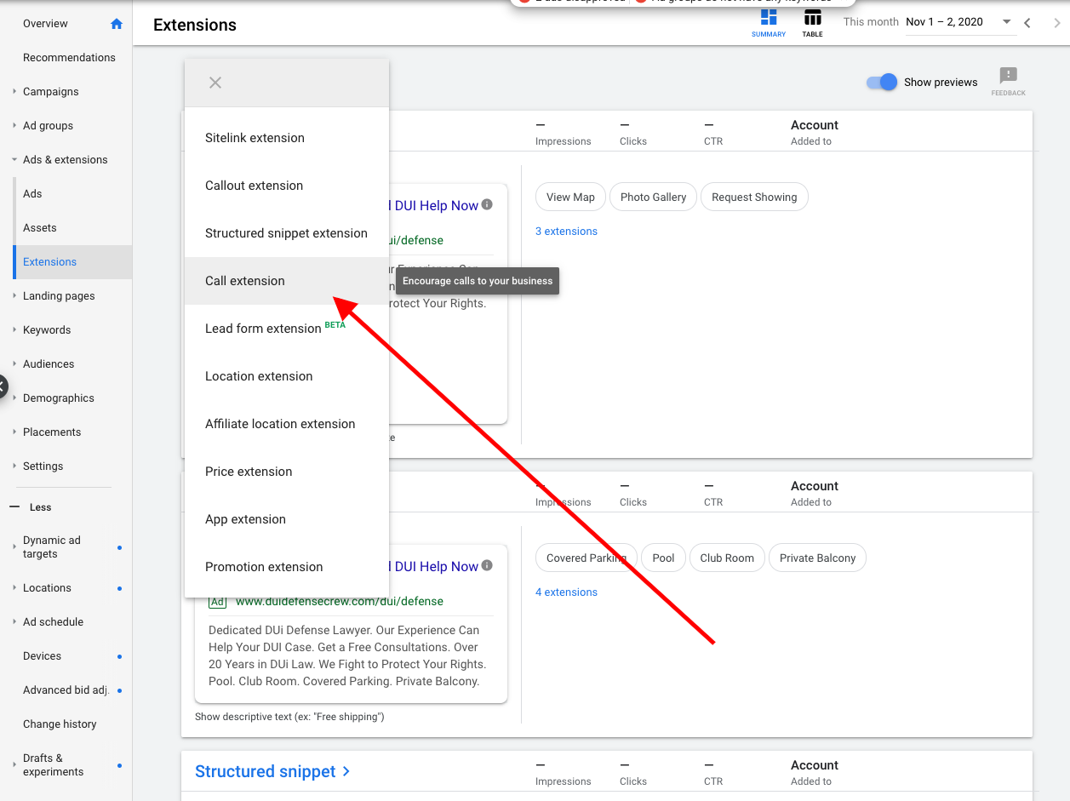Select Sitelink extension from menu
The image size is (1070, 801).
(287, 138)
